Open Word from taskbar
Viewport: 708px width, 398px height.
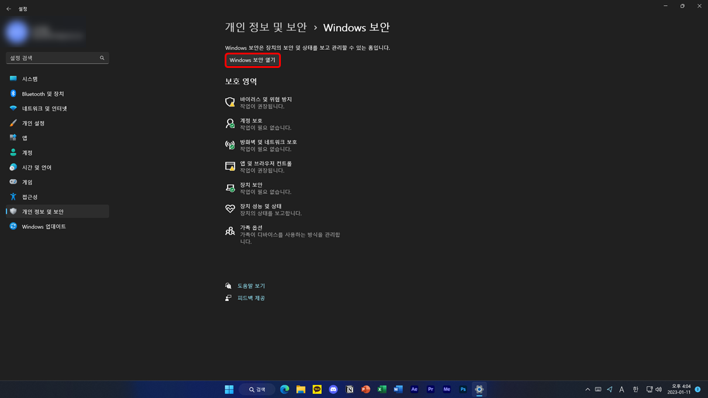pos(398,389)
